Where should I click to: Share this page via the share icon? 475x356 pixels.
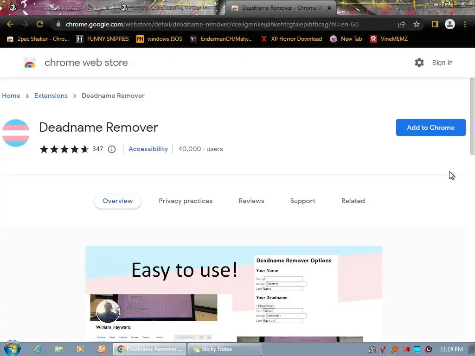402,24
